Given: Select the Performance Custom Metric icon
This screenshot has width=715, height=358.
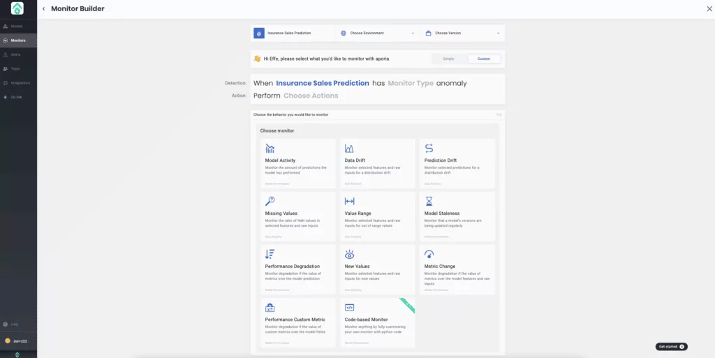Looking at the screenshot, I should (270, 308).
